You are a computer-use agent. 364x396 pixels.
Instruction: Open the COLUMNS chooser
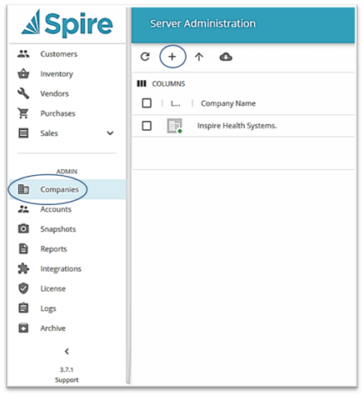161,83
